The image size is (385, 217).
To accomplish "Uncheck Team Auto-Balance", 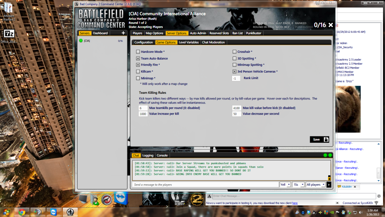I will pos(138,58).
